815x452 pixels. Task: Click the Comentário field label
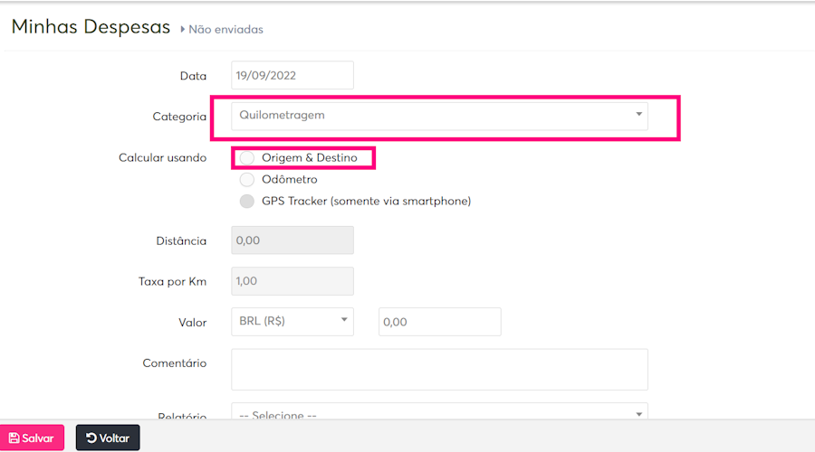pyautogui.click(x=174, y=363)
